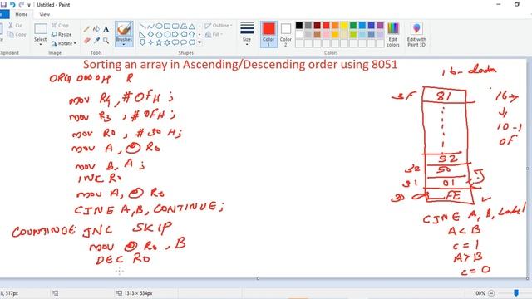Open the Select dropdown arrow
532x299 pixels.
point(41,44)
